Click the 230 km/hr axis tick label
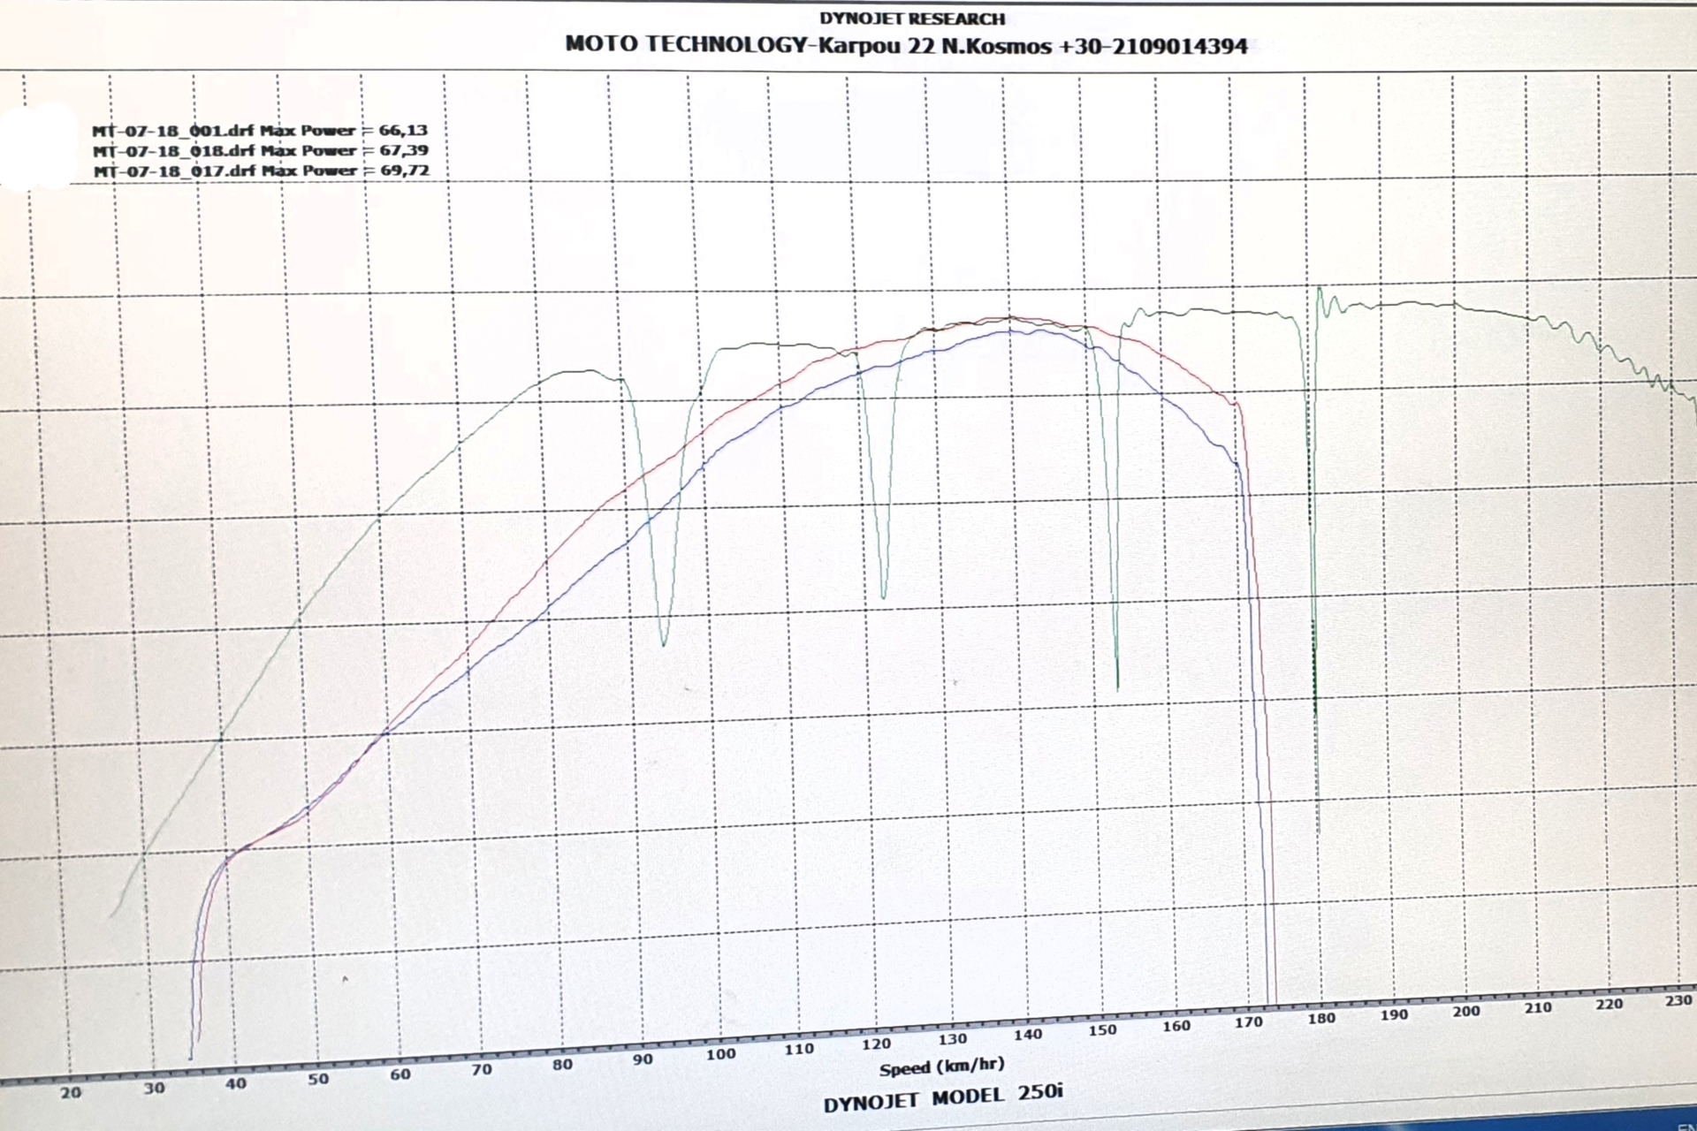This screenshot has height=1131, width=1697. (1678, 1001)
